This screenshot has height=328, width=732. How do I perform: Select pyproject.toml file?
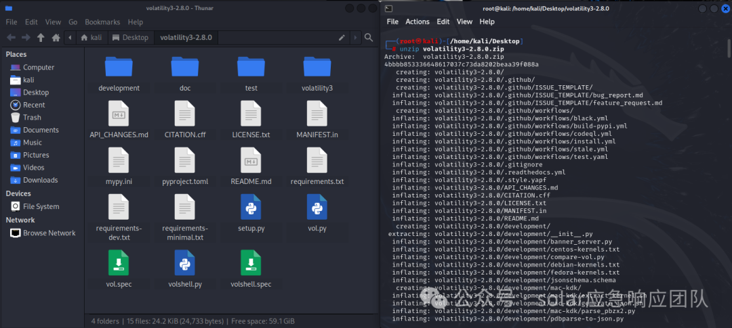(185, 167)
